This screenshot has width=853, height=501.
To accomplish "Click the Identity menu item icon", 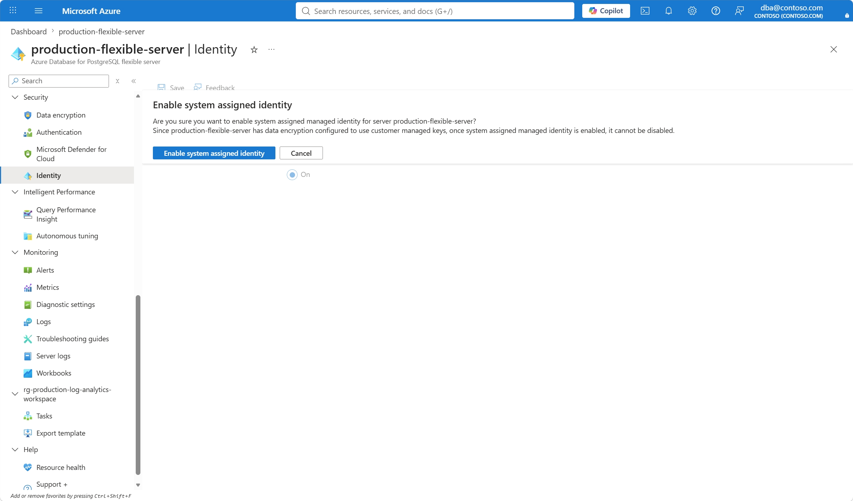I will click(x=28, y=175).
